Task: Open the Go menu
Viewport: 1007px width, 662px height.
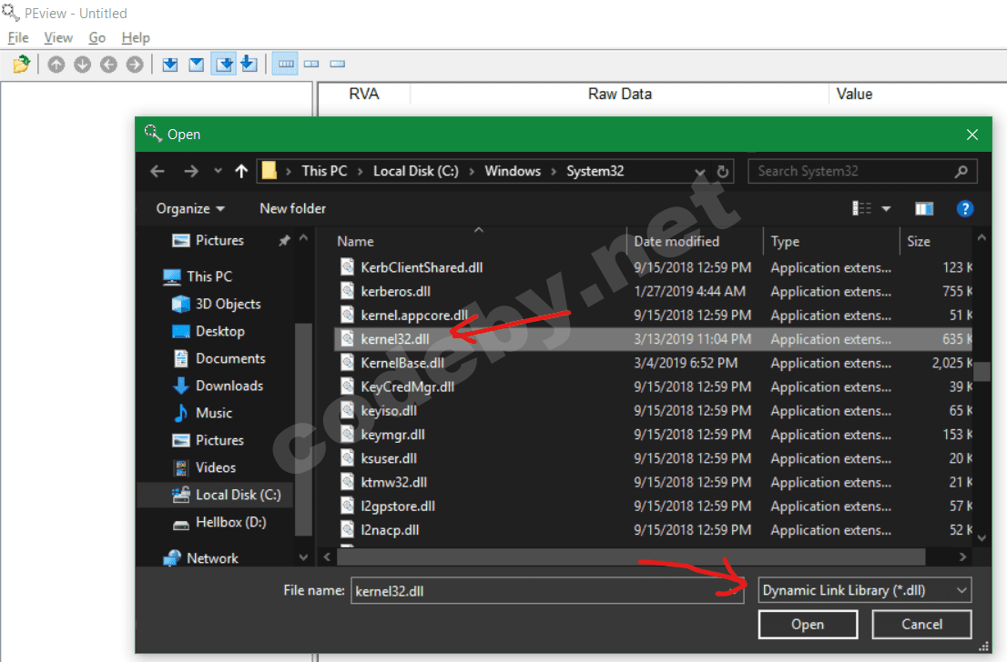Action: [x=97, y=37]
